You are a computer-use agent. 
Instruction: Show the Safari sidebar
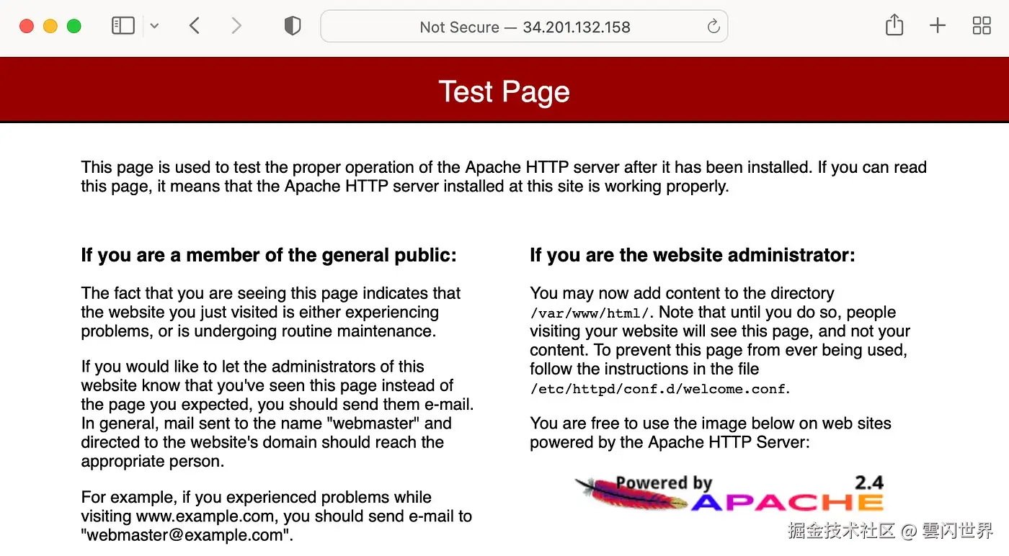pos(123,27)
